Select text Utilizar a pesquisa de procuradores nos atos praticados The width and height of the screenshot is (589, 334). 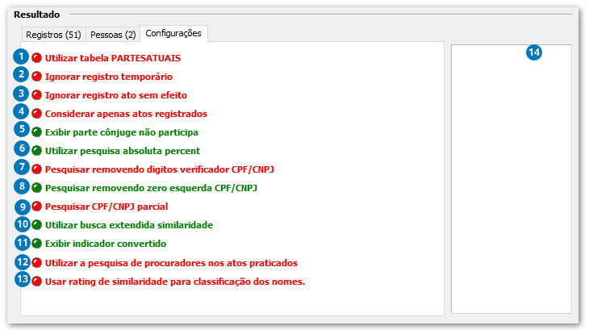pyautogui.click(x=171, y=263)
